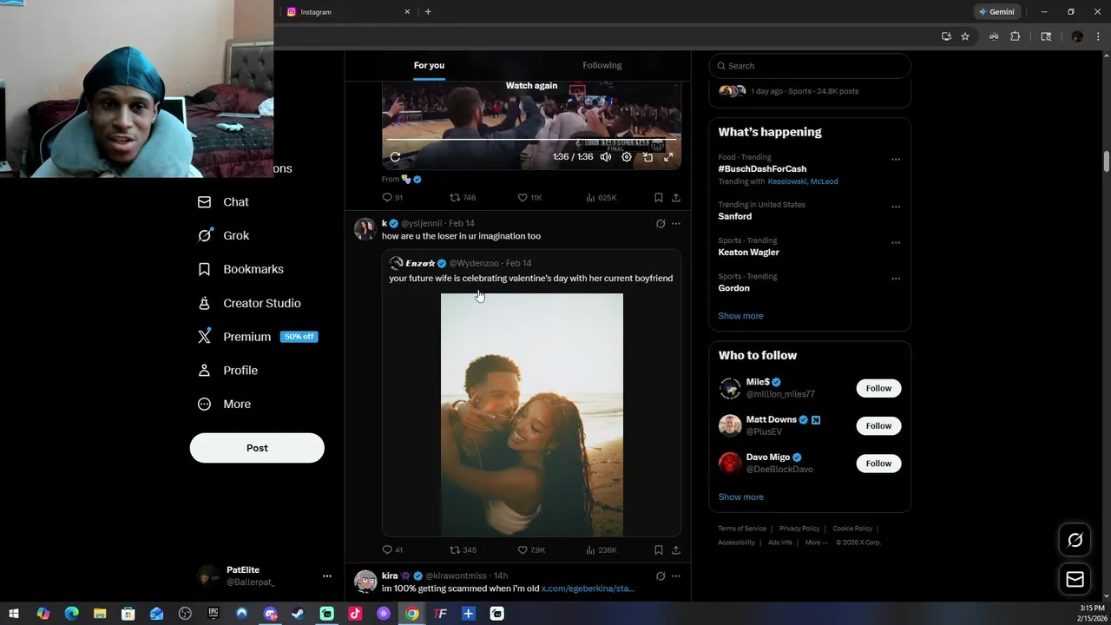Image resolution: width=1111 pixels, height=625 pixels.
Task: Expand the More menu in the sidebar
Action: click(224, 404)
